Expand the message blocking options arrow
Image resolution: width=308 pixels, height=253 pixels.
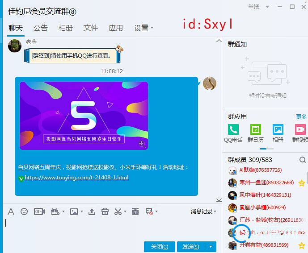point(156,212)
